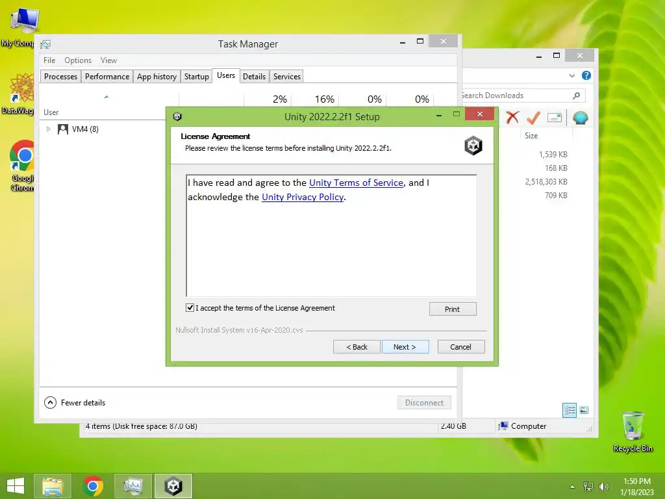
Task: Open Chrome from the taskbar
Action: pyautogui.click(x=93, y=486)
